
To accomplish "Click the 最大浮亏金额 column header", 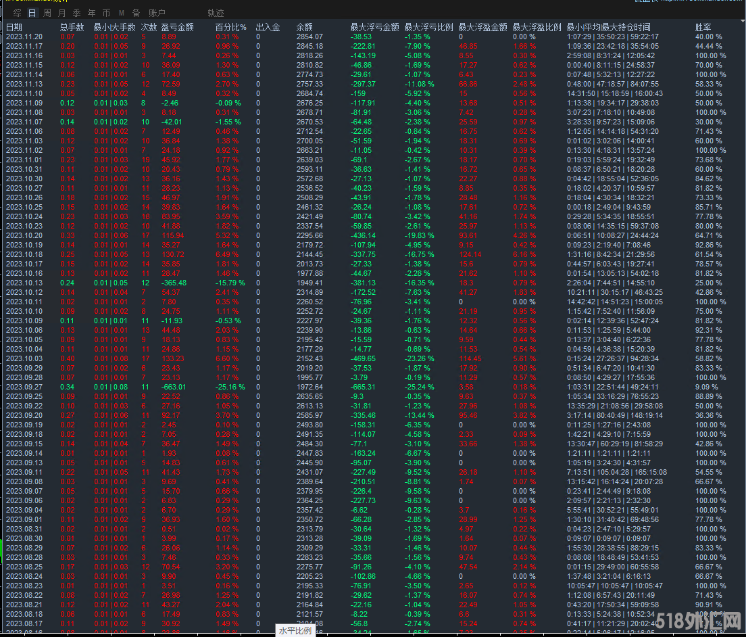I will coord(374,27).
